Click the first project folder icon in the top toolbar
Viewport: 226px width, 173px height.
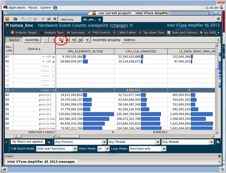tap(24, 19)
